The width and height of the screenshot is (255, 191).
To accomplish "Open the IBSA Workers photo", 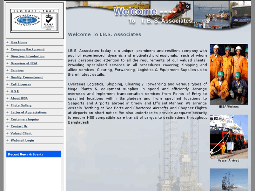I will tap(229, 74).
